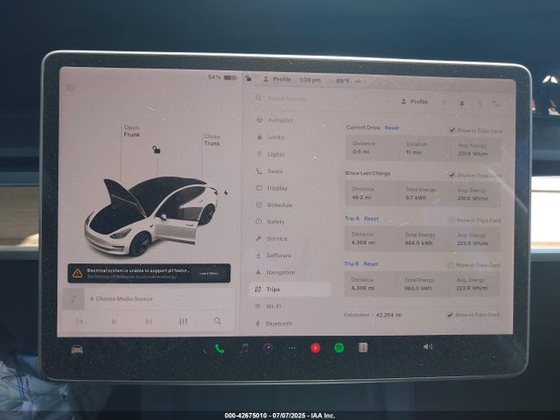Search media with magnifier icon
Viewport: 560px width, 420px height.
click(x=217, y=321)
